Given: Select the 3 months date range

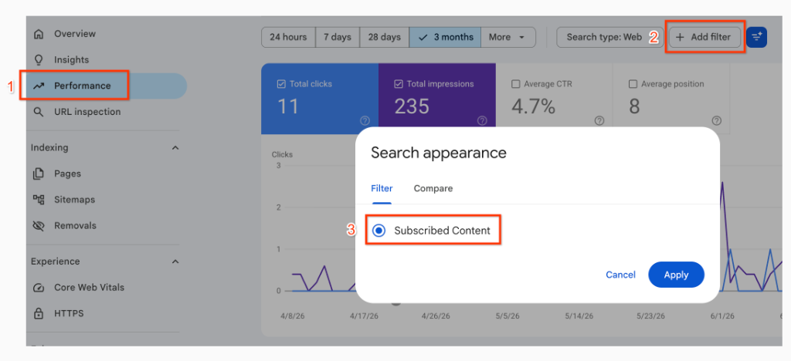Looking at the screenshot, I should [446, 37].
